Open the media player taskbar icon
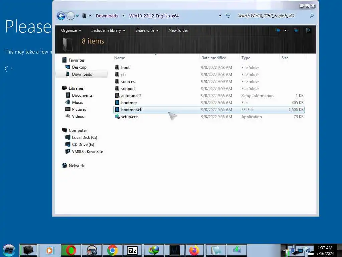This screenshot has width=342, height=257. coord(49,250)
